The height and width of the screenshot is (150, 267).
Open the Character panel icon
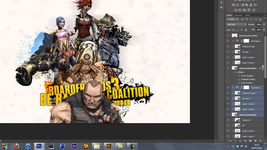[222, 2]
